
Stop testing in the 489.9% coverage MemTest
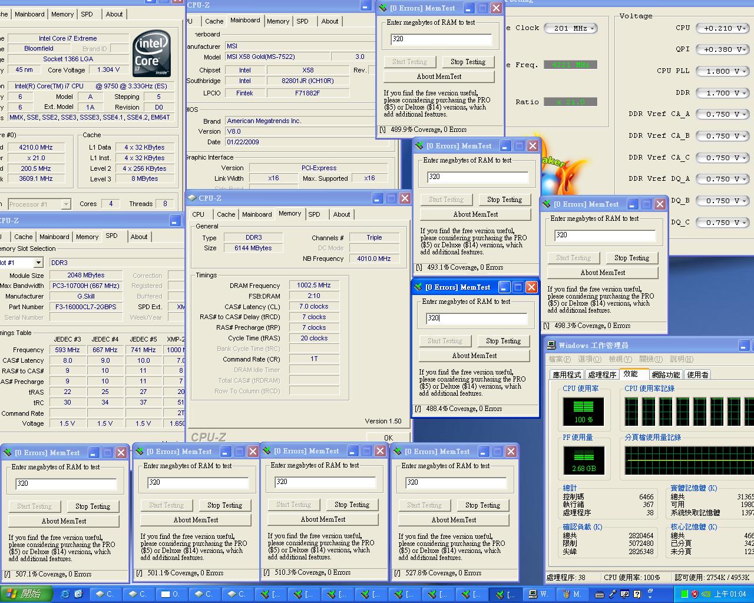(x=468, y=62)
